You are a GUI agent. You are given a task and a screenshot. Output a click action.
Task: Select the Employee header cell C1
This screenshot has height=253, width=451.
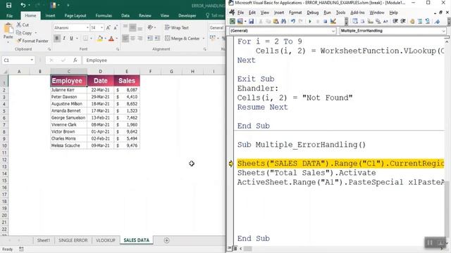(x=69, y=81)
